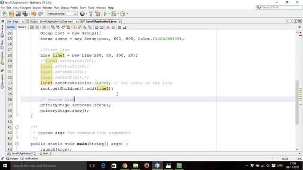Click the Find Selection magnifier icon in editor toolbar
This screenshot has height=170, width=303.
[53, 27]
